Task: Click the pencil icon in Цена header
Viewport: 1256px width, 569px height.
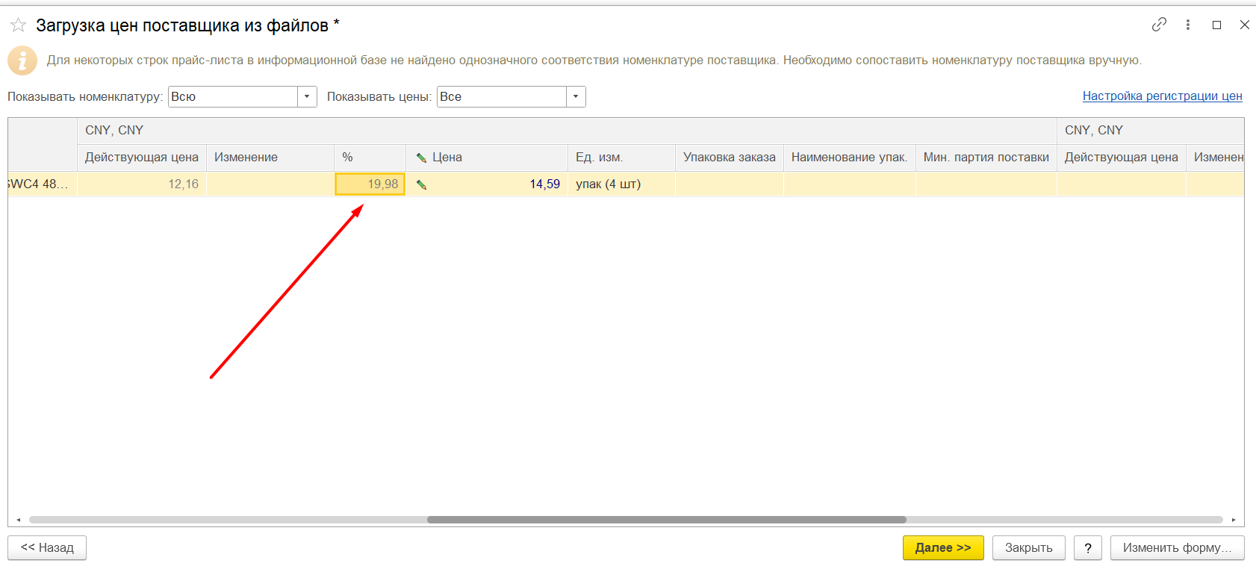Action: (x=421, y=158)
